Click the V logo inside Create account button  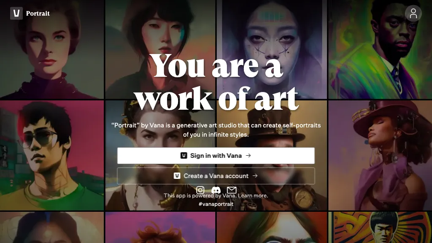point(177,176)
